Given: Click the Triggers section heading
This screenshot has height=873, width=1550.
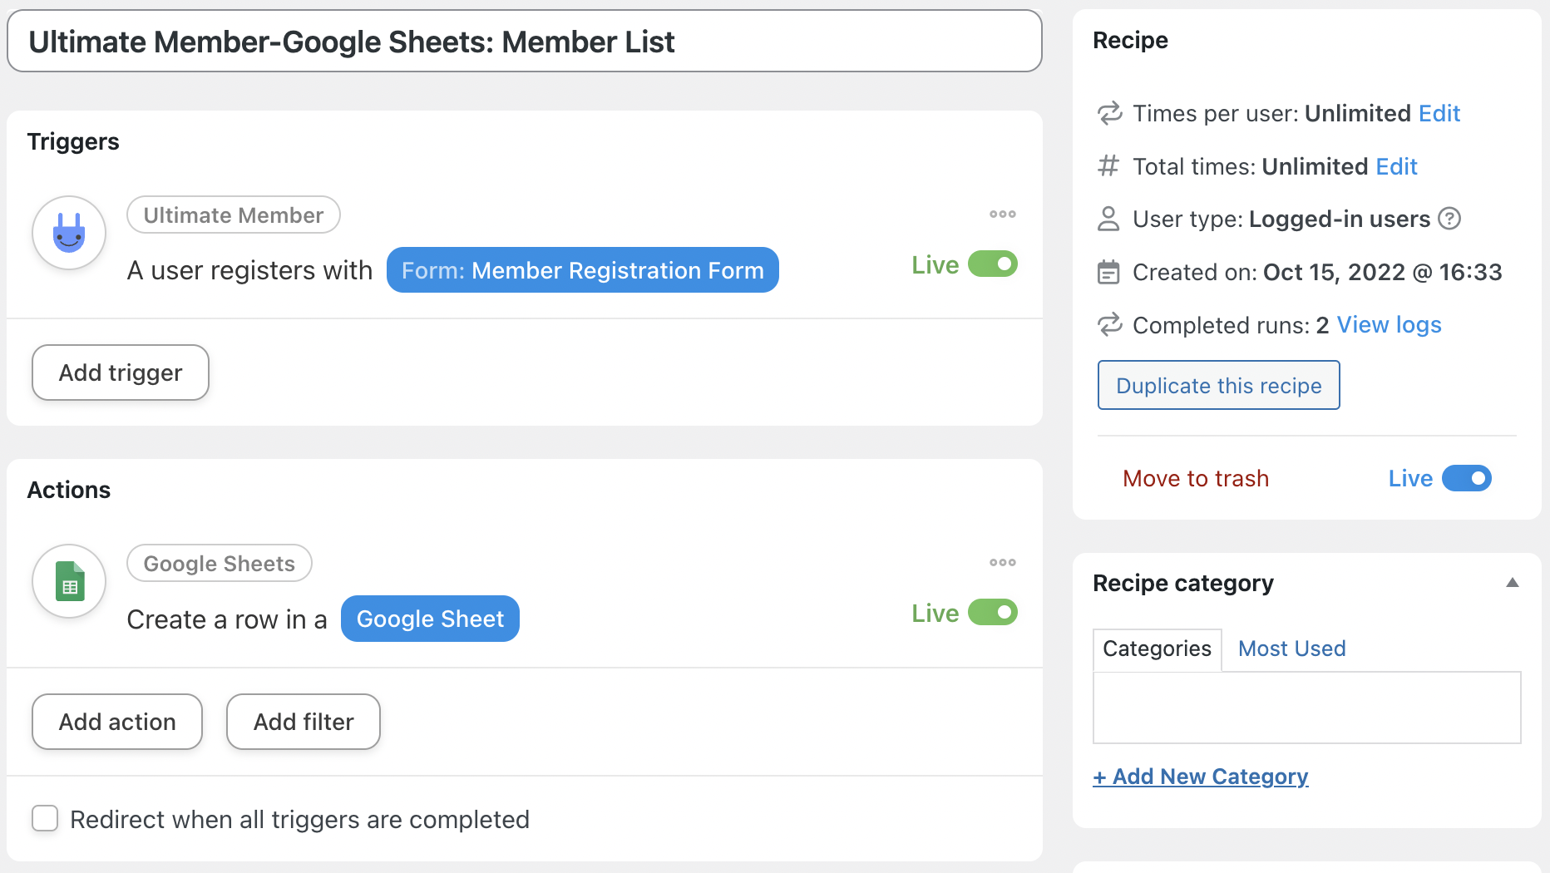Looking at the screenshot, I should point(73,141).
